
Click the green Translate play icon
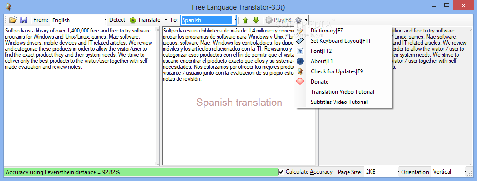[x=133, y=20]
